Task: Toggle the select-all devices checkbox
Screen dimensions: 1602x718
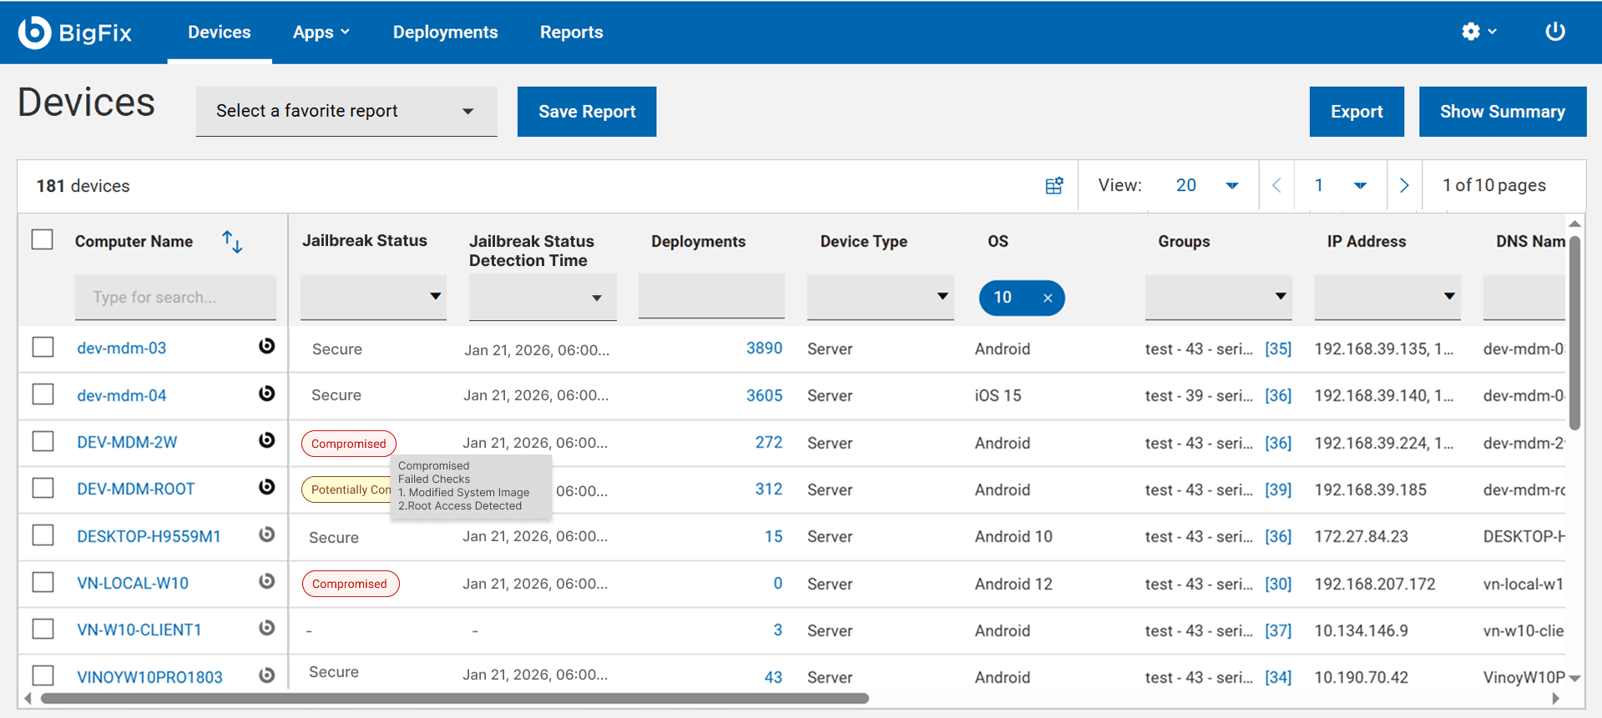Action: pyautogui.click(x=43, y=240)
